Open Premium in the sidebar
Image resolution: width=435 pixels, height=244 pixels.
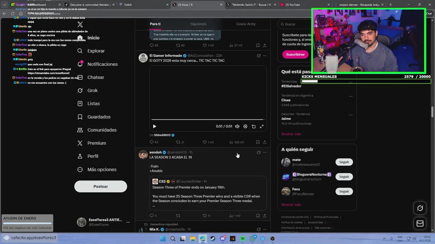pyautogui.click(x=91, y=143)
